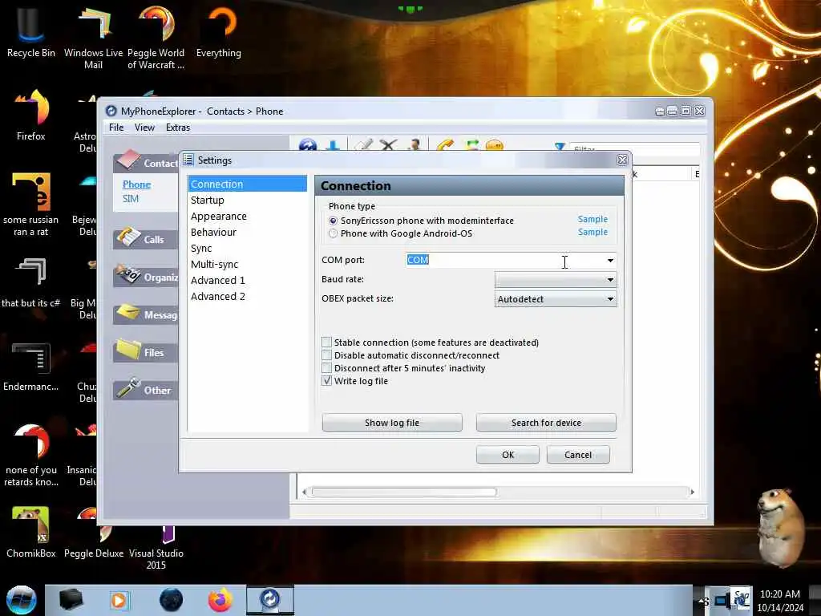Screen dimensions: 821x616
Task: Enable Stable connection checkbox
Action: [x=327, y=342]
